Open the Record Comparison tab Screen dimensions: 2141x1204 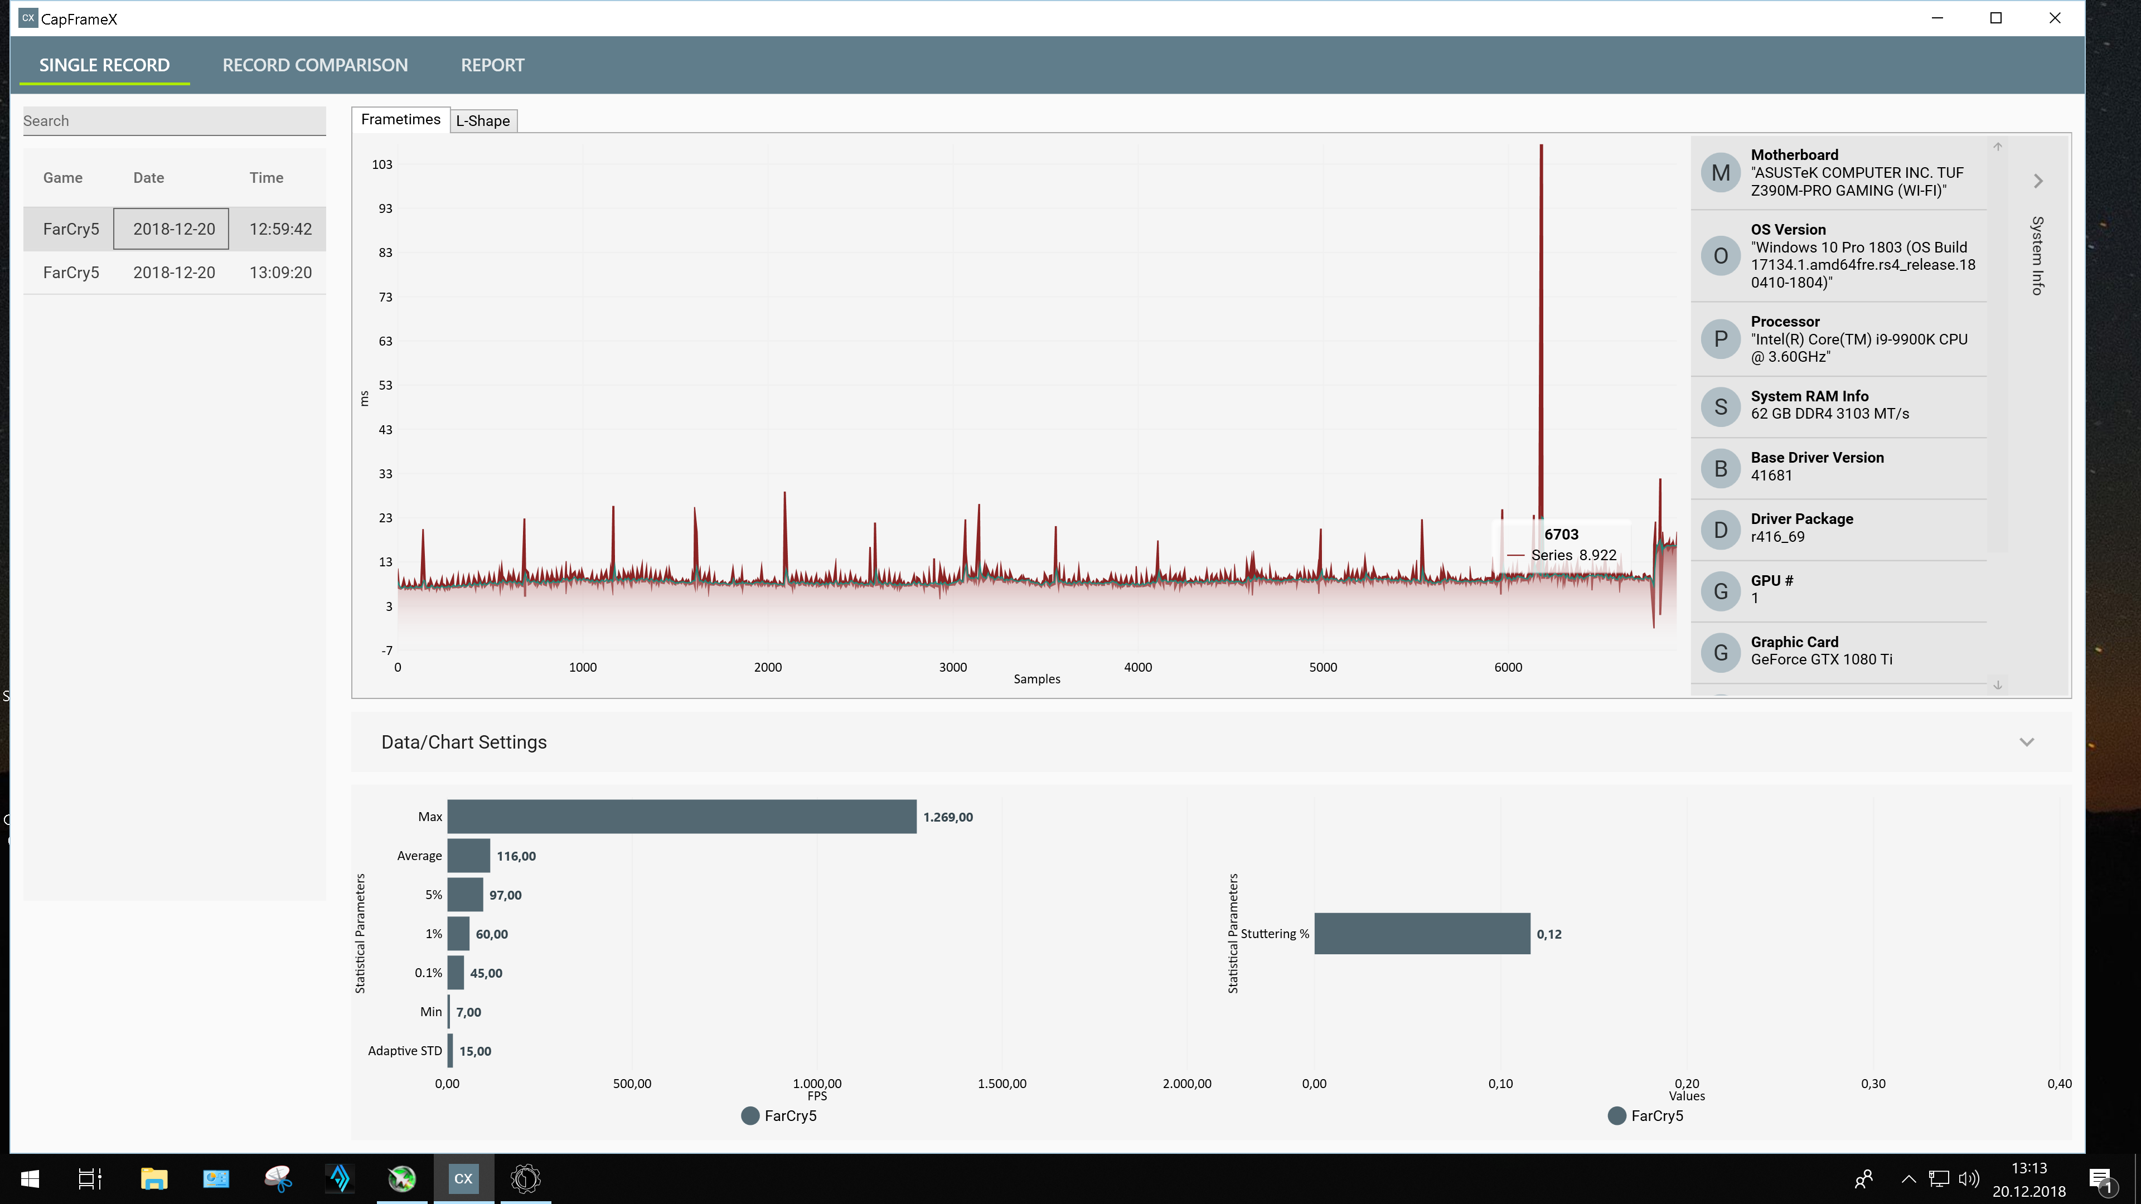(315, 65)
